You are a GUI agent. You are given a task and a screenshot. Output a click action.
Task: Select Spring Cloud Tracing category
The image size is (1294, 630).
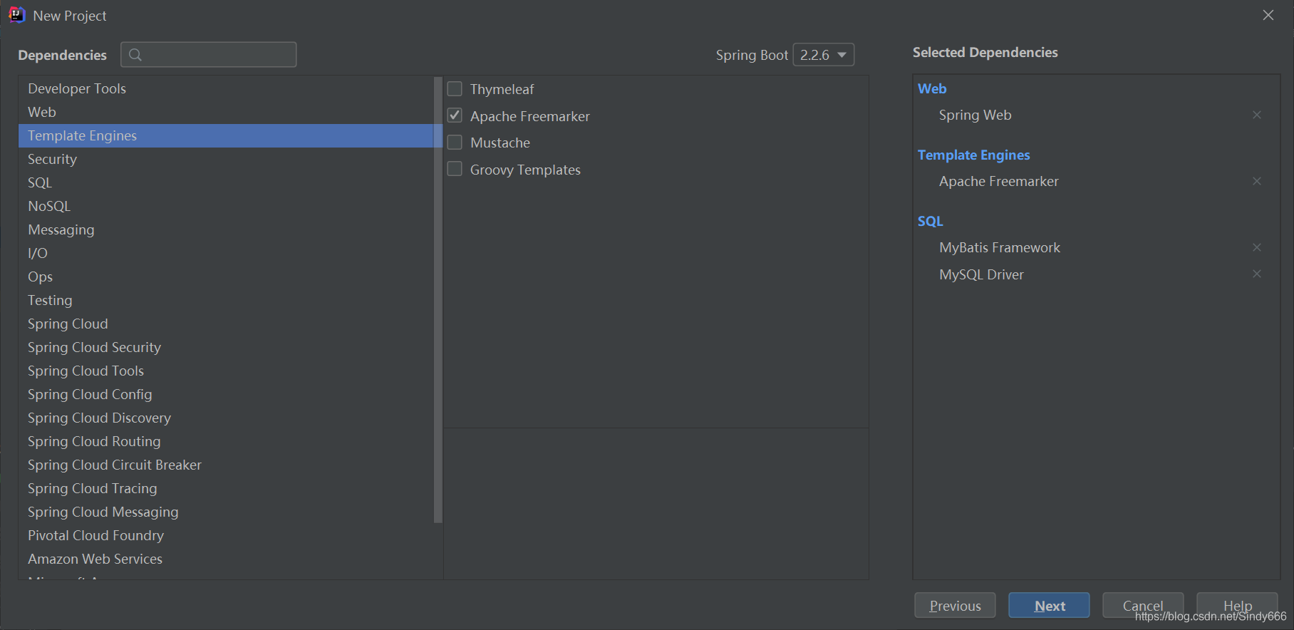(226, 488)
